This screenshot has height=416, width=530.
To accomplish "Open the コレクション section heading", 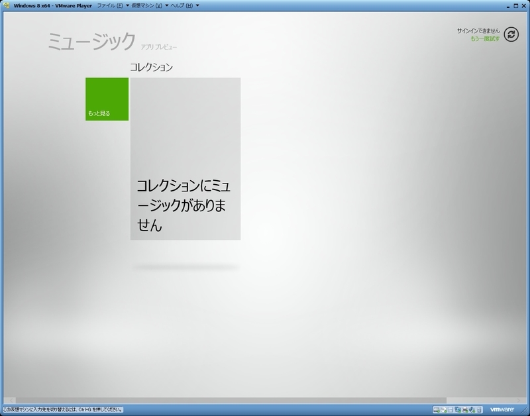I will 152,67.
